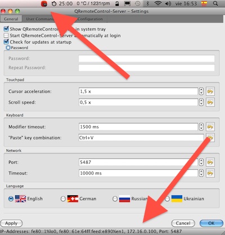Click the Scroll speed 0,5 x field
The height and width of the screenshot is (235, 225).
138,102
